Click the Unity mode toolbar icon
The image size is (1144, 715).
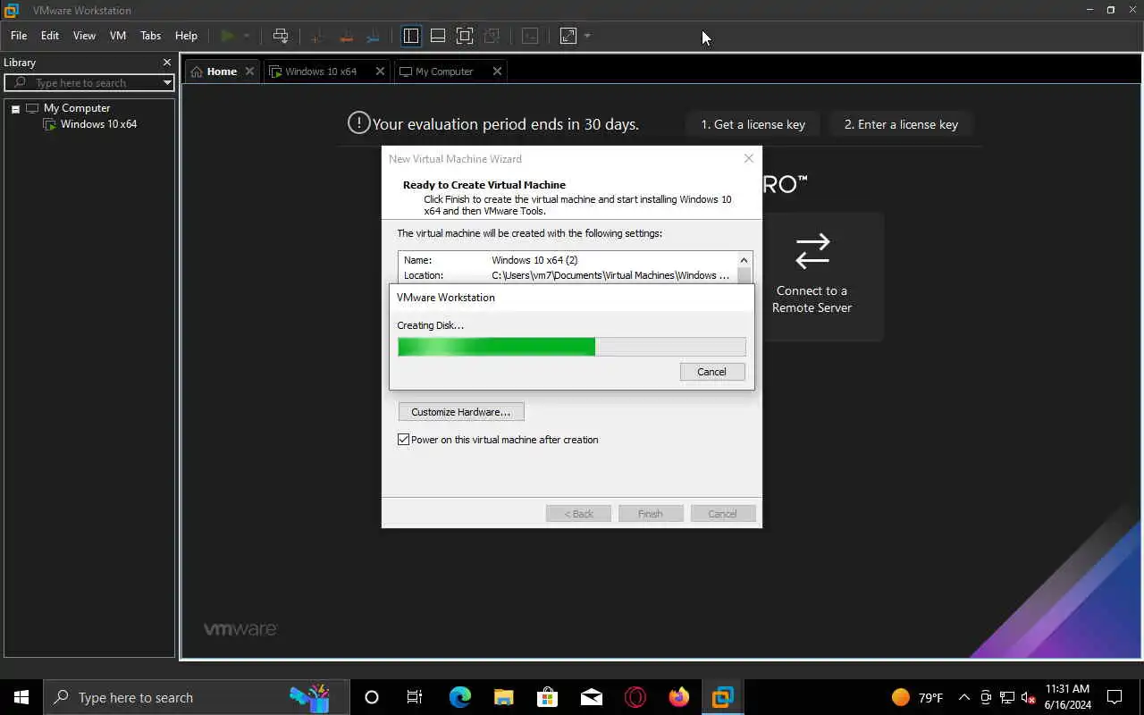492,36
